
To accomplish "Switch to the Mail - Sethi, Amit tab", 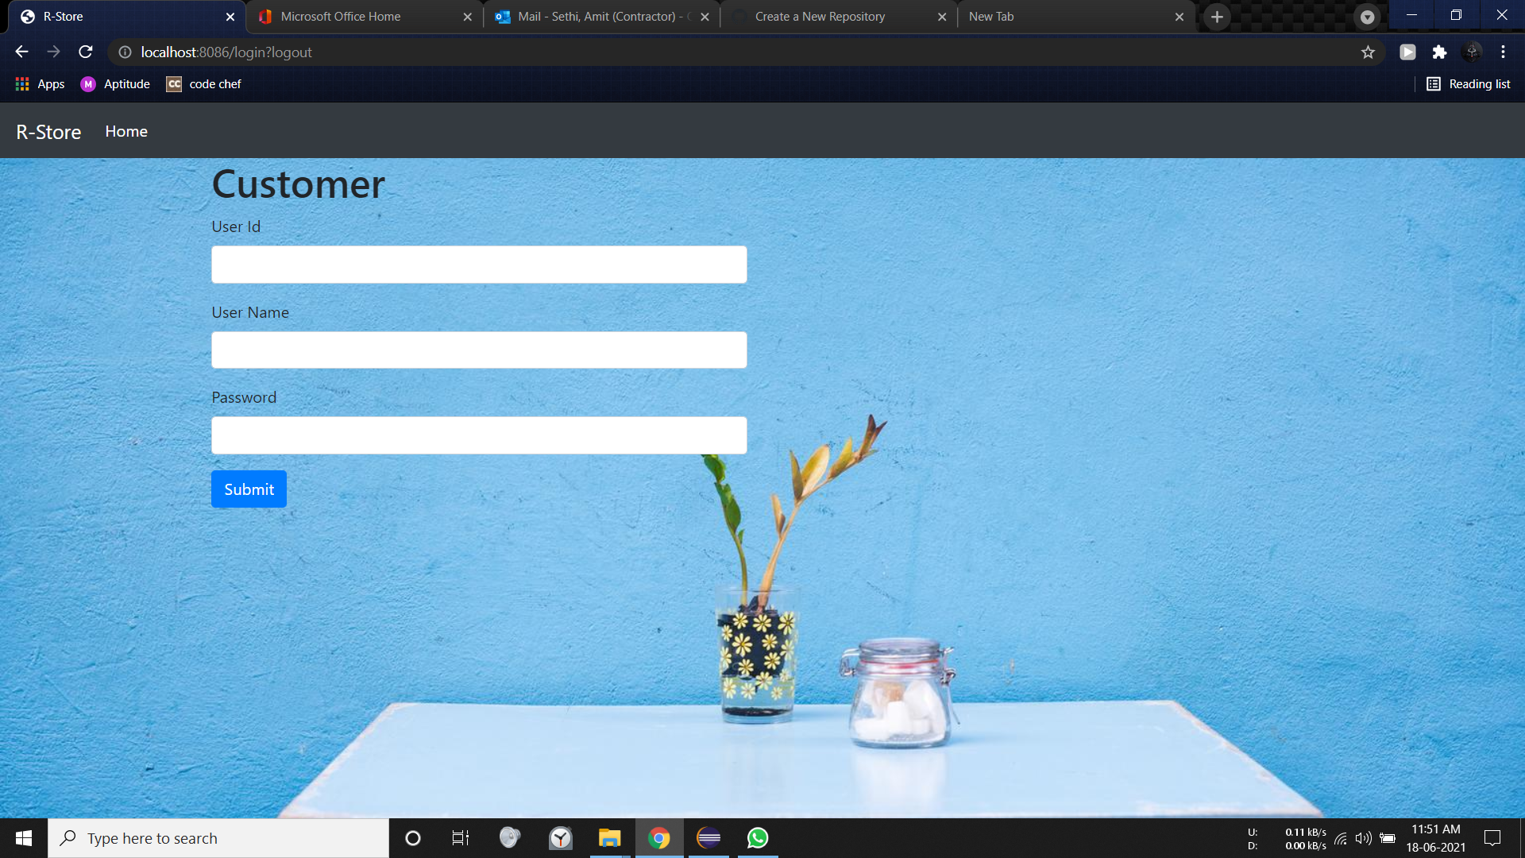I will coord(601,17).
